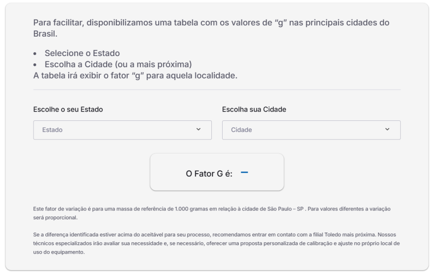
Task: Click the "Estado" placeholder text
Action: pos(53,130)
